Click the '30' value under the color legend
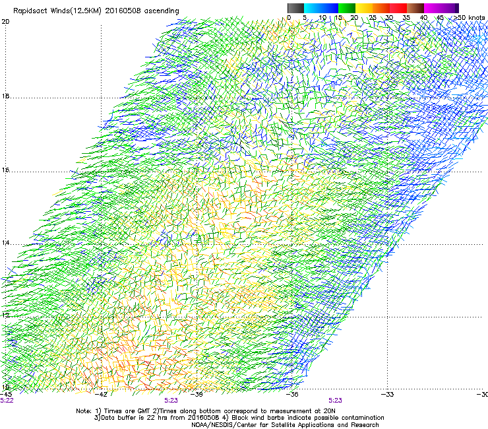Screen dimensions: 488x429 coord(389,18)
